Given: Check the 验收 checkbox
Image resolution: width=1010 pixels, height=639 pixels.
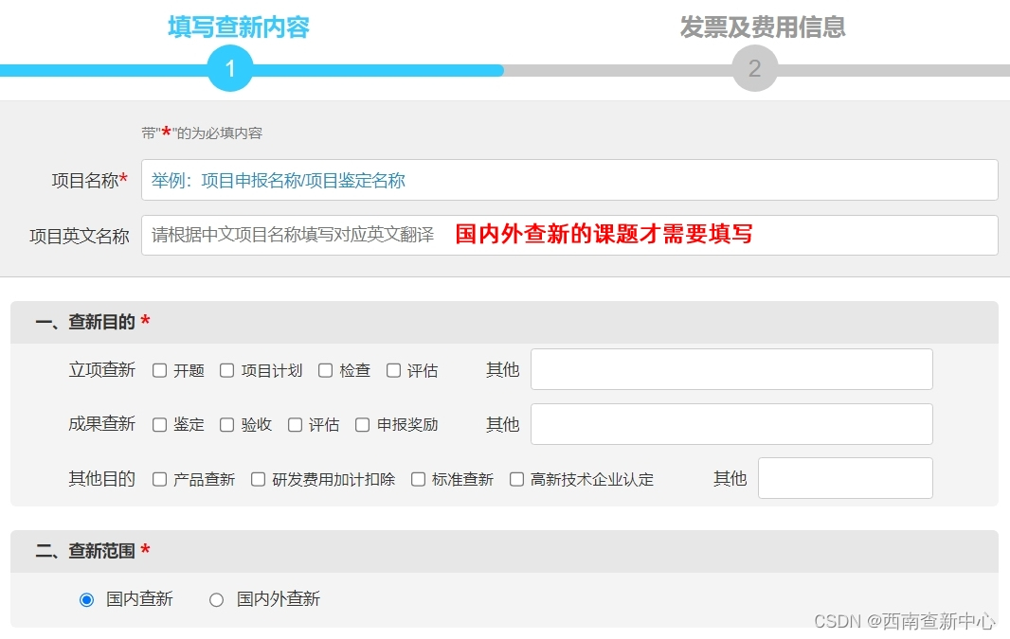Looking at the screenshot, I should click(226, 425).
